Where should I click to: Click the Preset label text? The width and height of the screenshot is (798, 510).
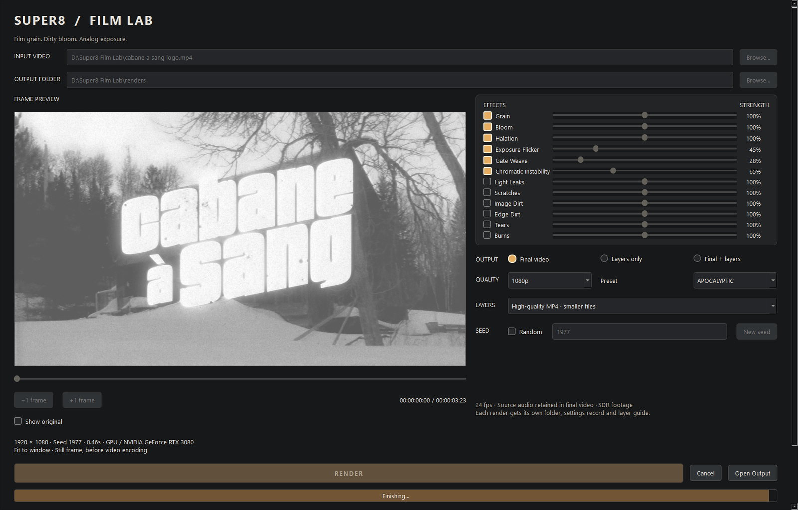(609, 281)
